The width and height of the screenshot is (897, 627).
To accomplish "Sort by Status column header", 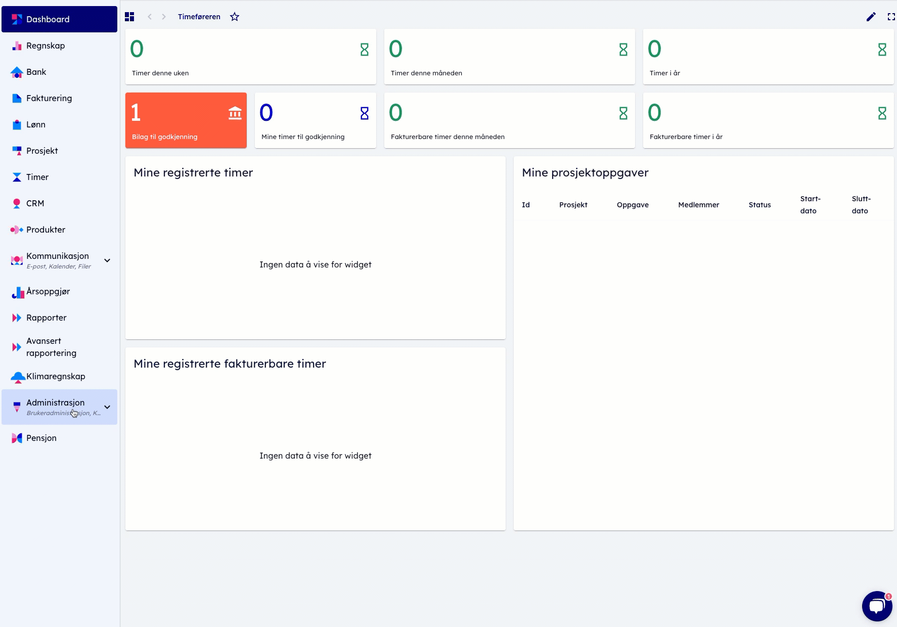I will point(759,205).
